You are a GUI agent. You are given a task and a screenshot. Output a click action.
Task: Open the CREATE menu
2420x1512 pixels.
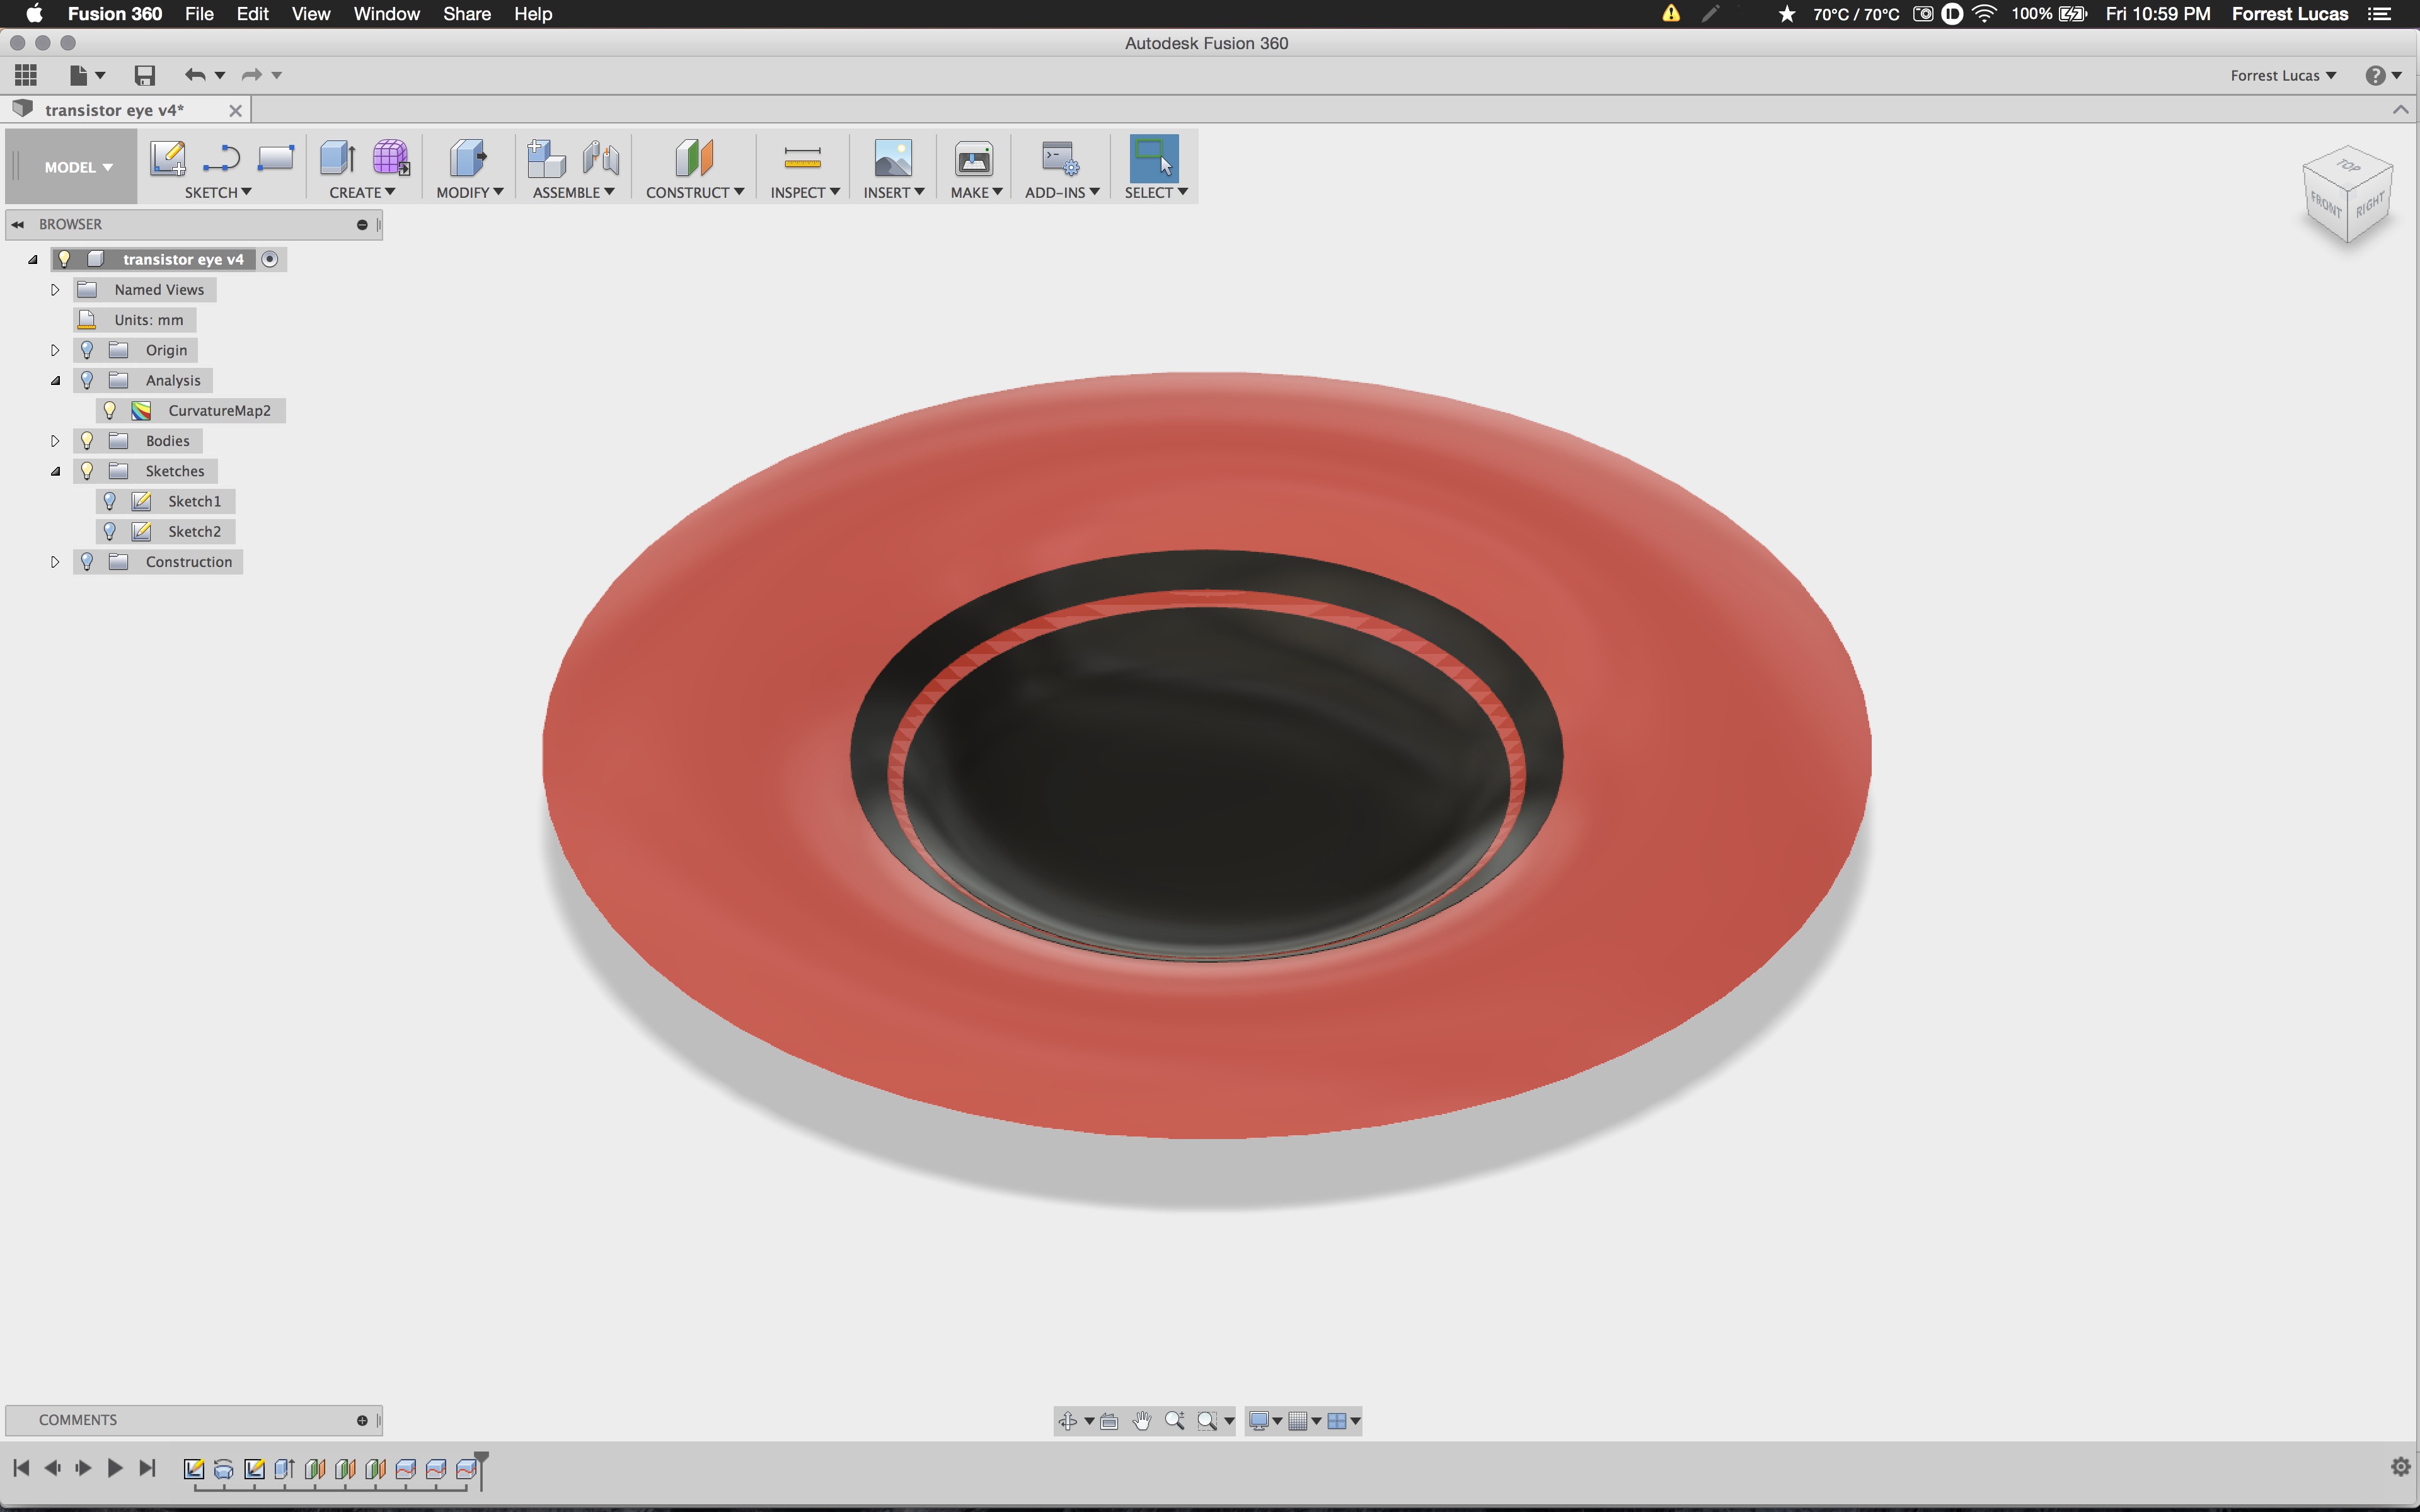pyautogui.click(x=362, y=192)
